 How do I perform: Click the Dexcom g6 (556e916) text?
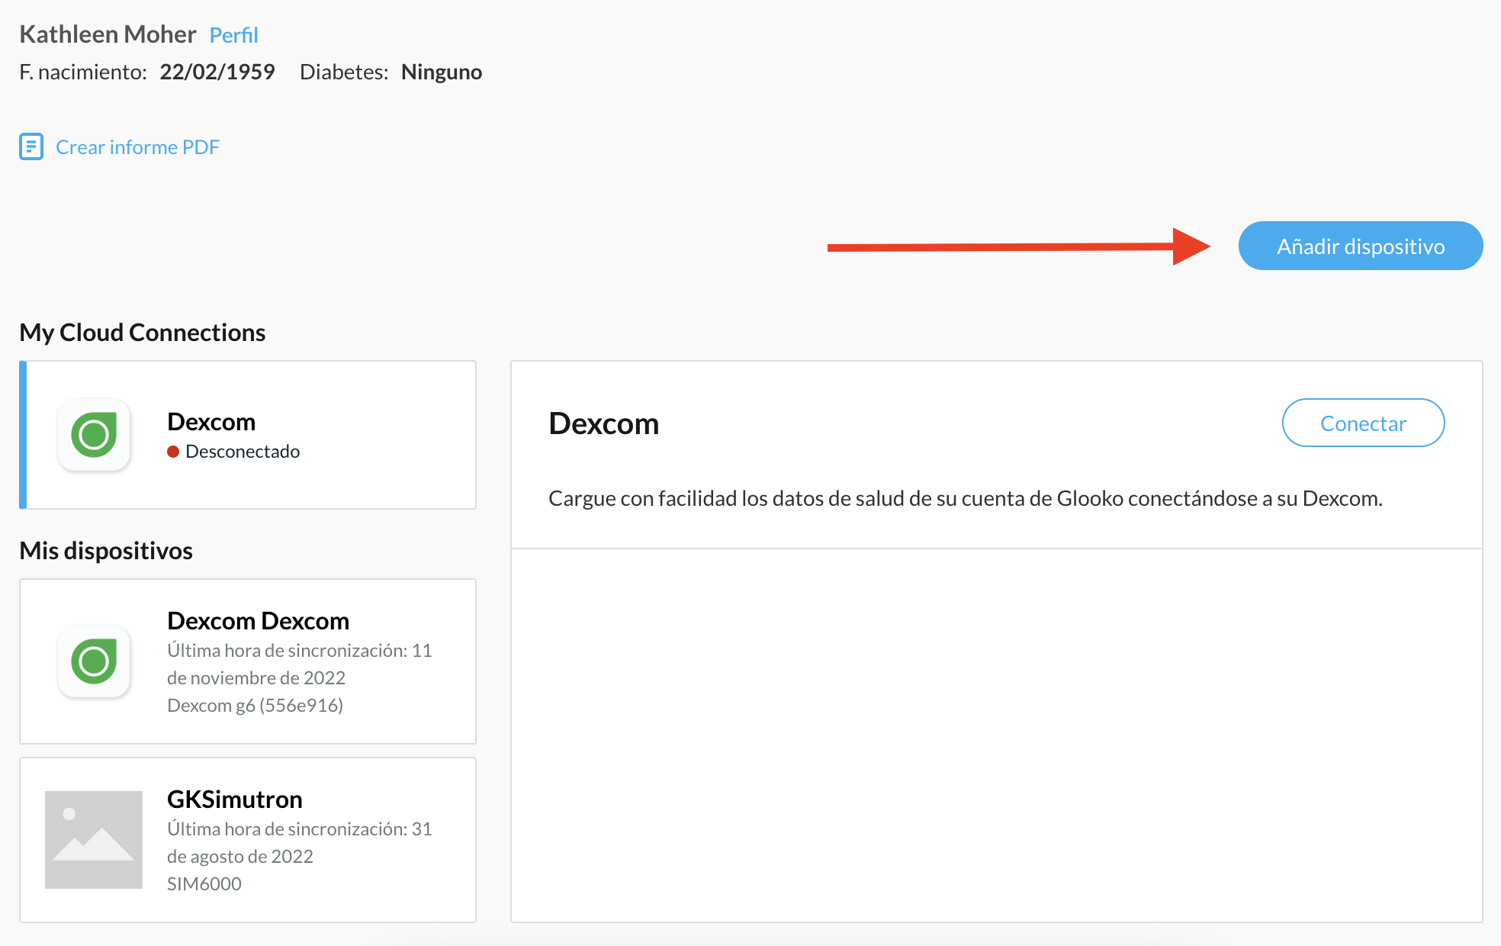click(255, 705)
